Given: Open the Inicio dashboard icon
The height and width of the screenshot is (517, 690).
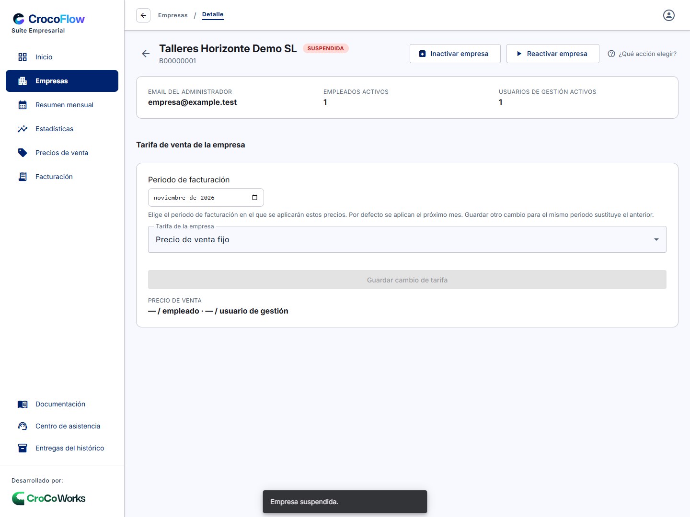Looking at the screenshot, I should coord(23,57).
